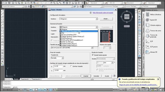Click the info icon beside plot help link

pyautogui.click(x=90, y=13)
